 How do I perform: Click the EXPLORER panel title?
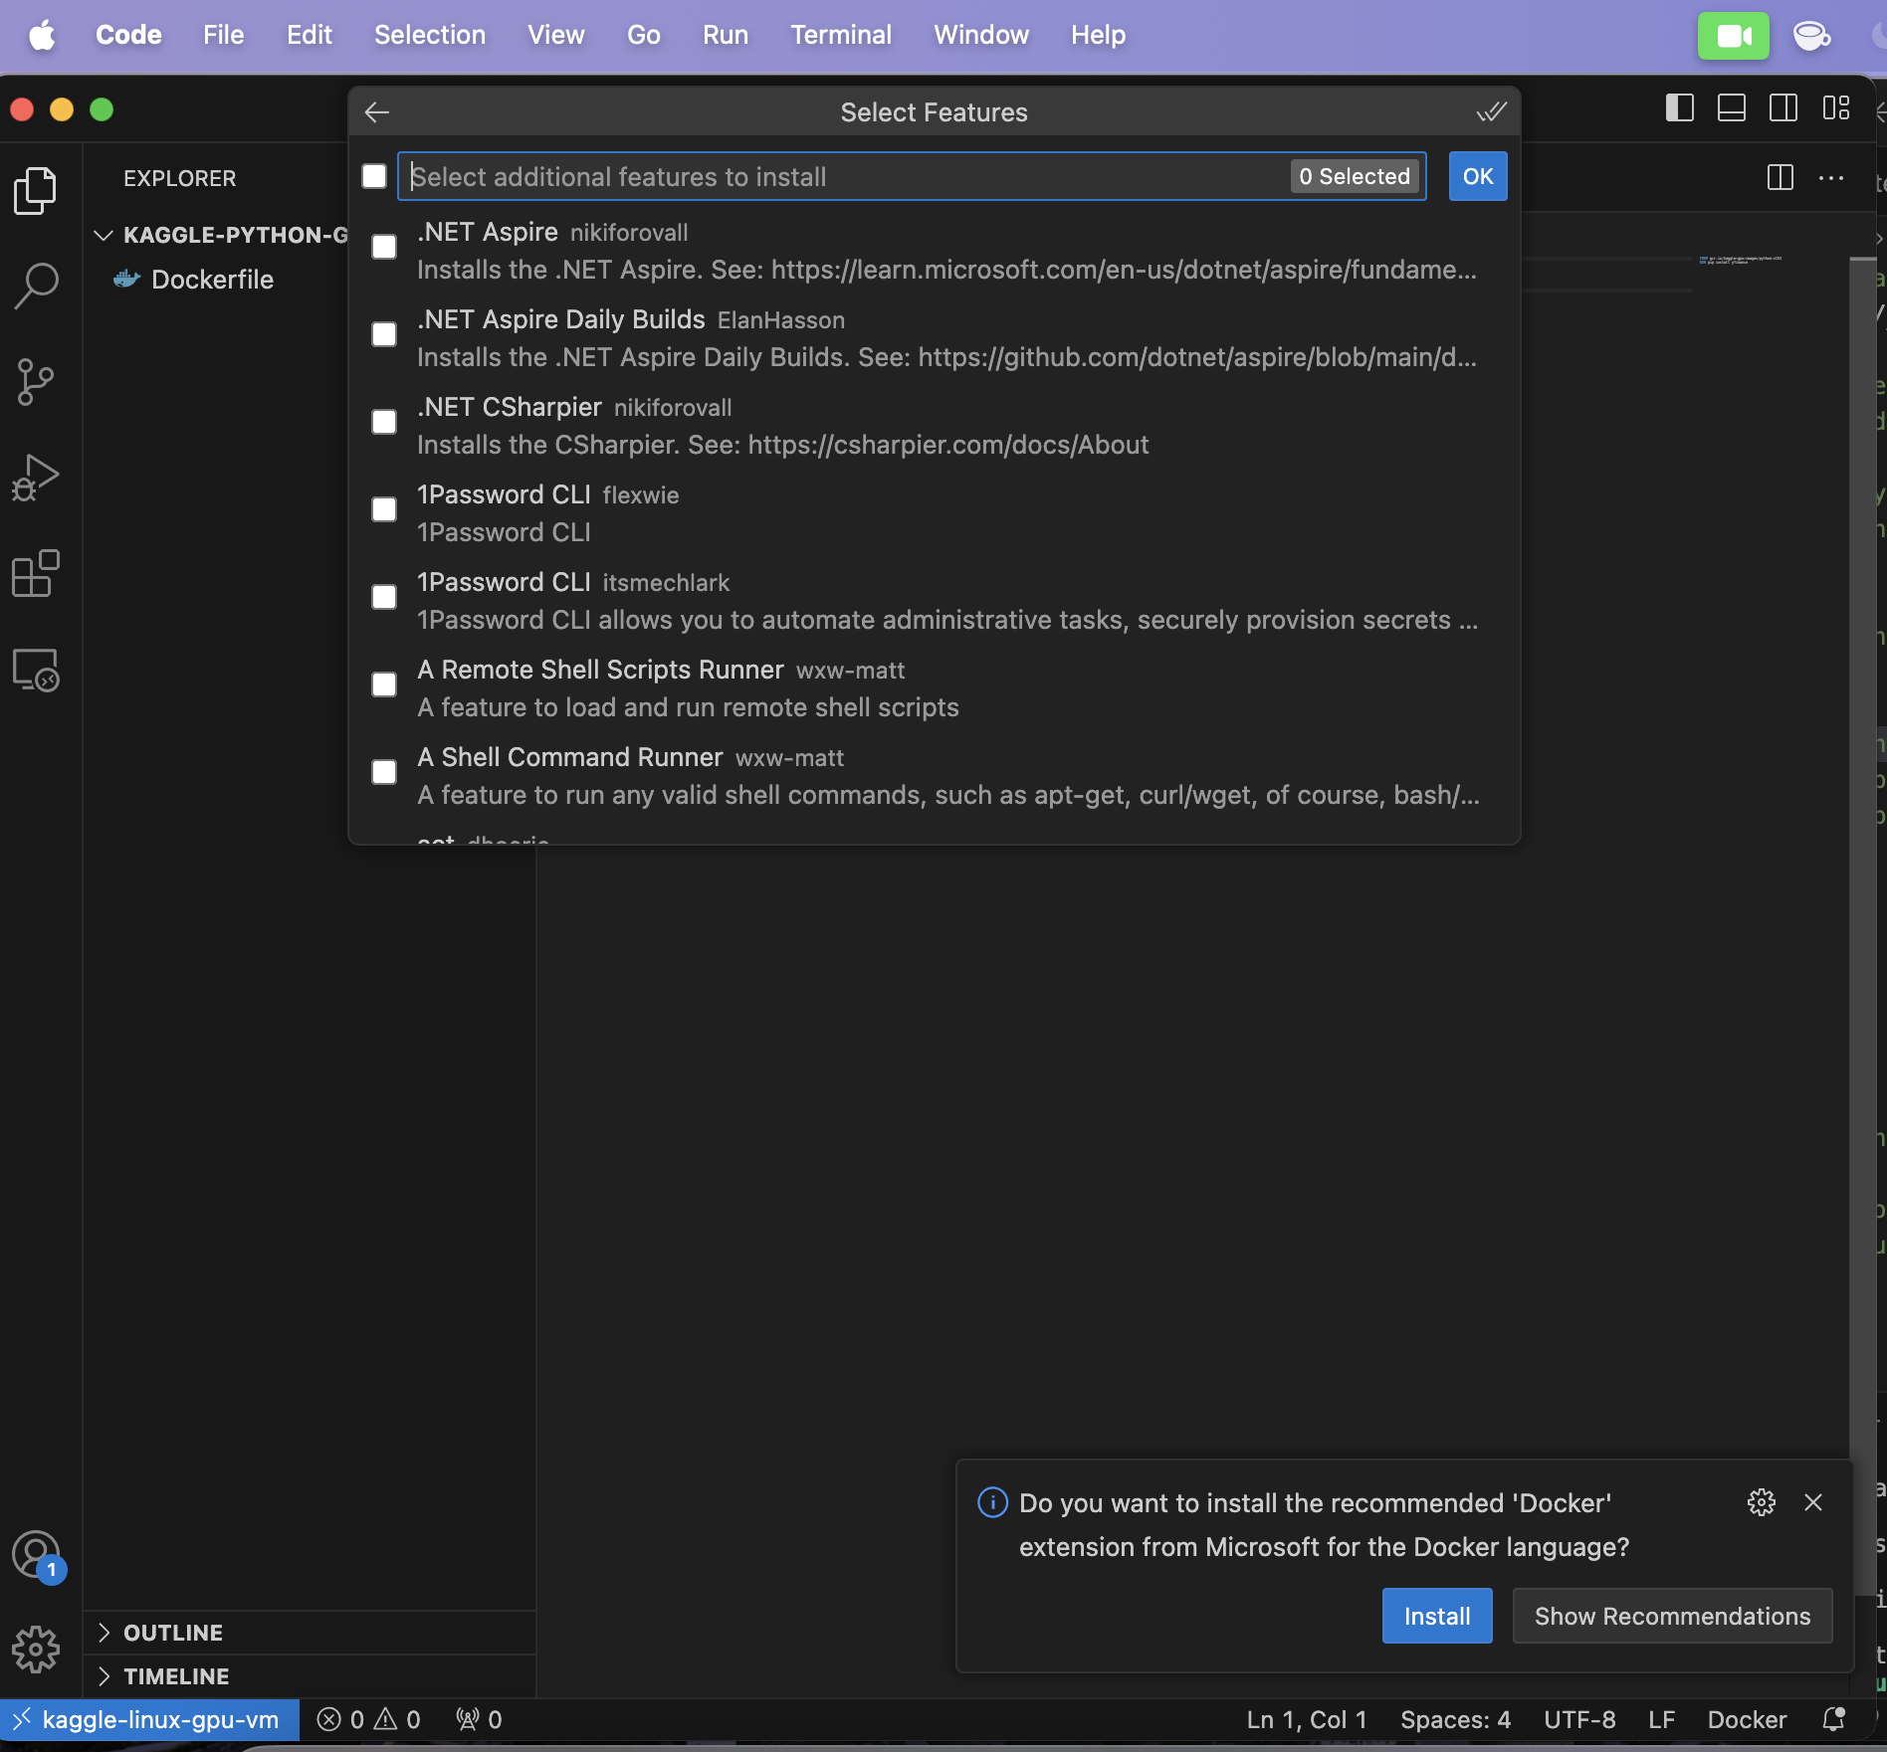click(x=179, y=178)
